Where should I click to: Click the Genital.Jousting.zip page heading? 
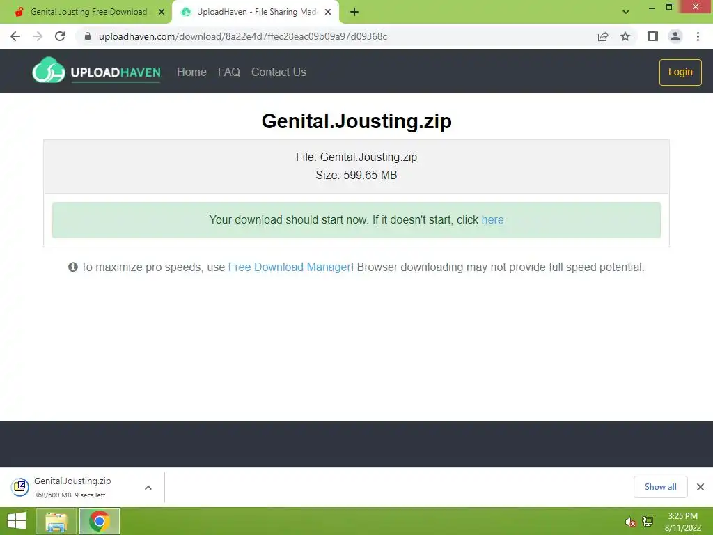coord(356,121)
